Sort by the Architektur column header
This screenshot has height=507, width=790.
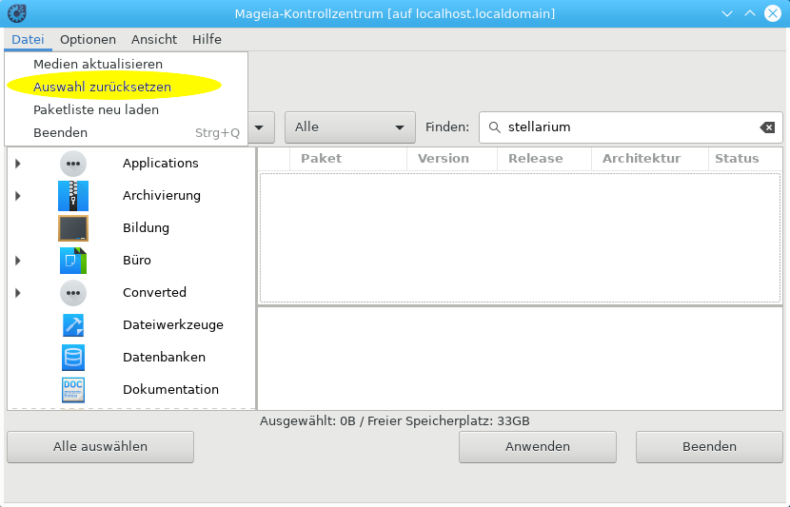(650, 159)
